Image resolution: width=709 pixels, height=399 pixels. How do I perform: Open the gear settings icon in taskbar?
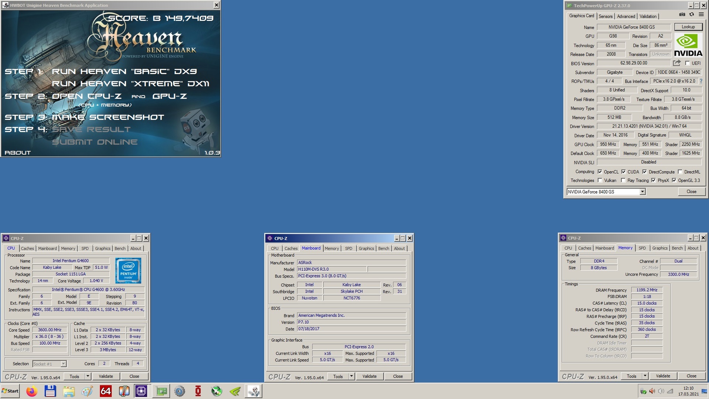point(180,391)
